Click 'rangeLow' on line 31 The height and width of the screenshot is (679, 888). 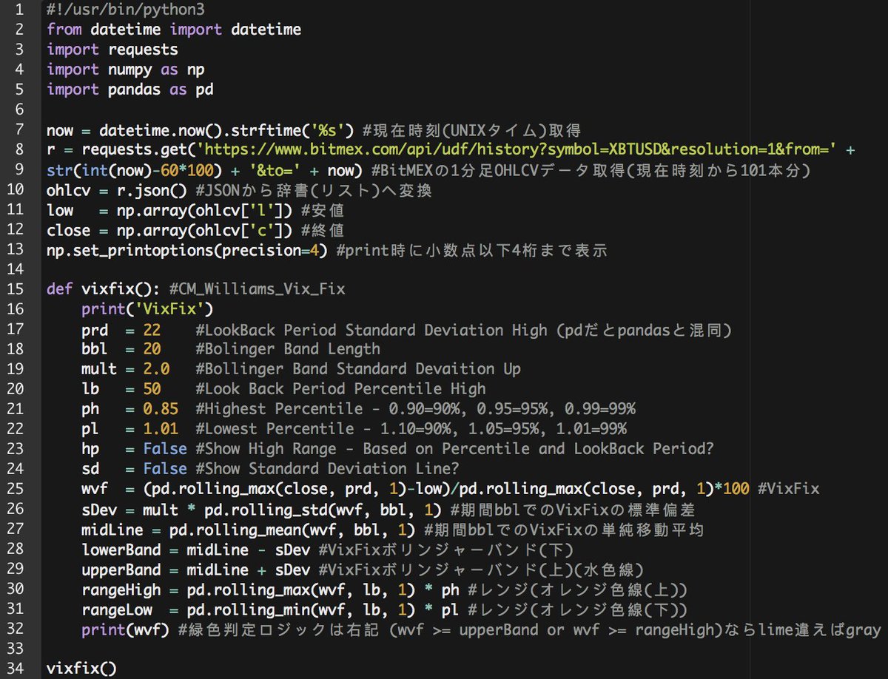[x=117, y=609]
